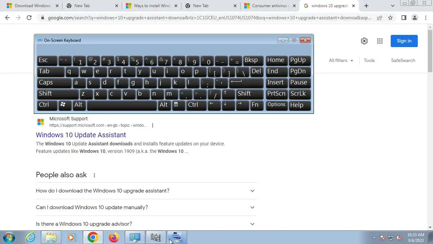Switch to Firefox in the taskbar
Viewport: 433px width, 244px height.
click(114, 237)
